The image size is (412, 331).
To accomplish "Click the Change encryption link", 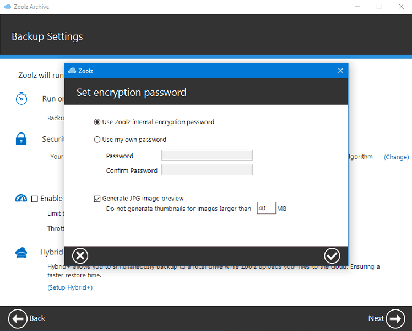I will [396, 157].
